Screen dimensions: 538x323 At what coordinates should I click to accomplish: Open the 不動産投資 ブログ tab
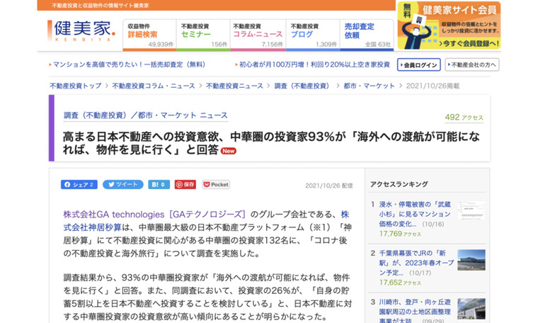click(312, 34)
